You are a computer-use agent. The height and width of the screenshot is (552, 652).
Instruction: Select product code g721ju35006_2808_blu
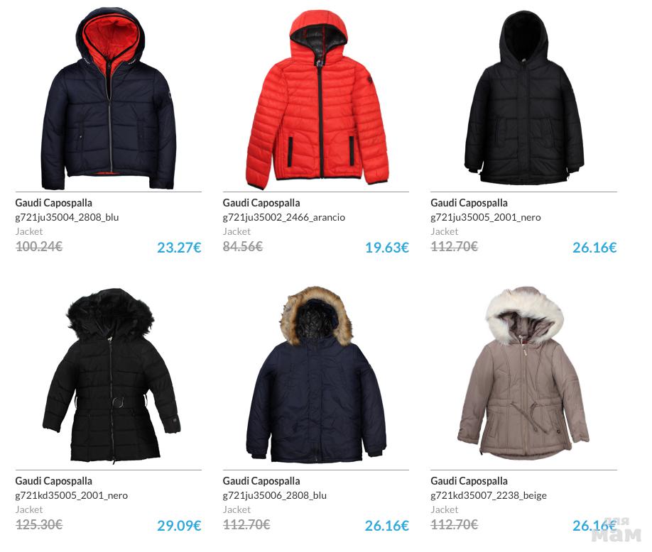tap(275, 495)
